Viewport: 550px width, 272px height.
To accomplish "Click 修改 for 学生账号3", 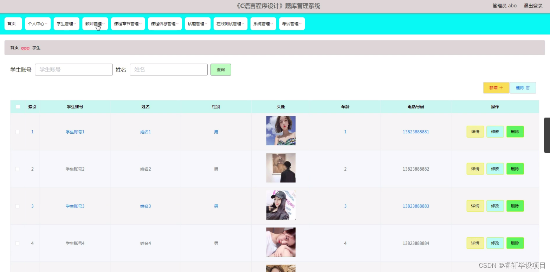I will tap(495, 206).
